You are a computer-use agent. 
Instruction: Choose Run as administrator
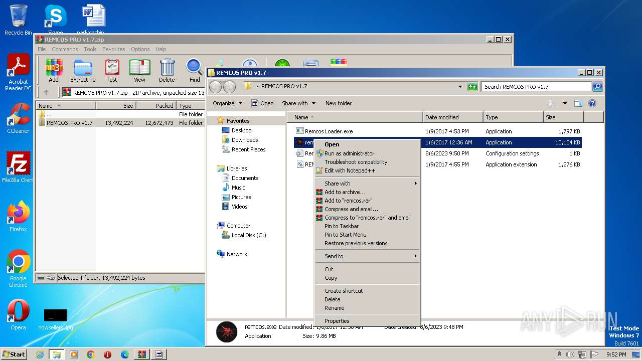coord(367,153)
